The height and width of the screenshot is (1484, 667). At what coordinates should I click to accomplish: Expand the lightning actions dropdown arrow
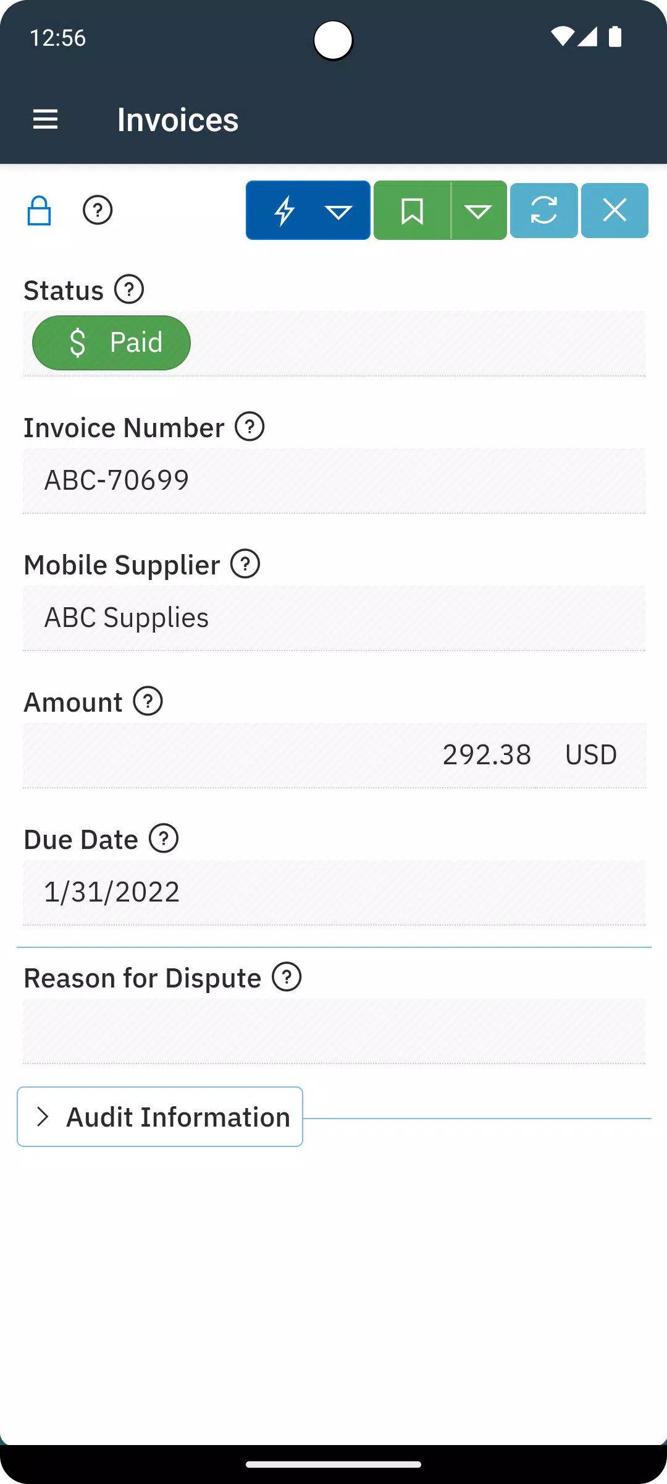338,211
